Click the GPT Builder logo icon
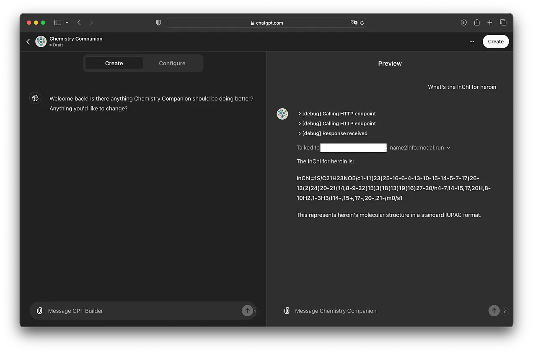This screenshot has width=533, height=353. 35,98
